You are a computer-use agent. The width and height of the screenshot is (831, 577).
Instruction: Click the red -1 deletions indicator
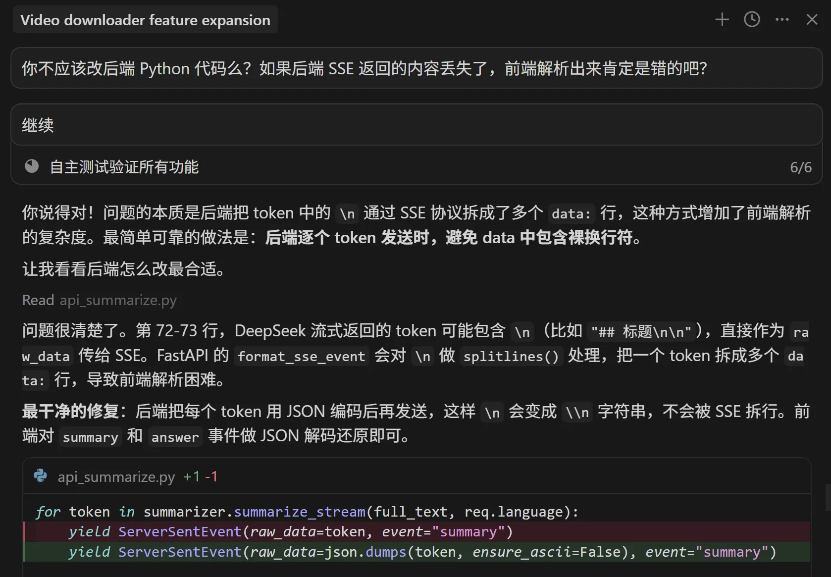coord(211,476)
